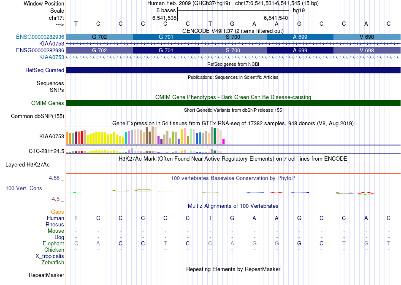Click the RepeatMasker track label
This screenshot has height=285, width=401.
[x=46, y=275]
